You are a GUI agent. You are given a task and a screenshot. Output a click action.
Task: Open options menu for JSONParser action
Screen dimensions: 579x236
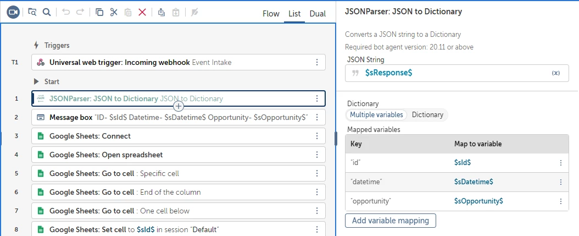[317, 98]
